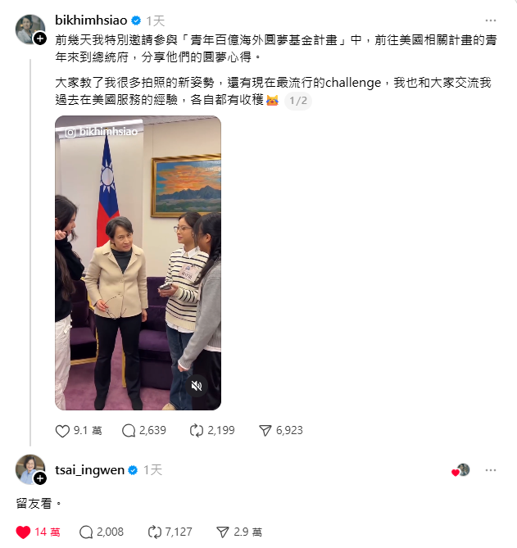517x548 pixels.
Task: Follow tsai_ingwen via plus badge on avatar
Action: coord(40,478)
